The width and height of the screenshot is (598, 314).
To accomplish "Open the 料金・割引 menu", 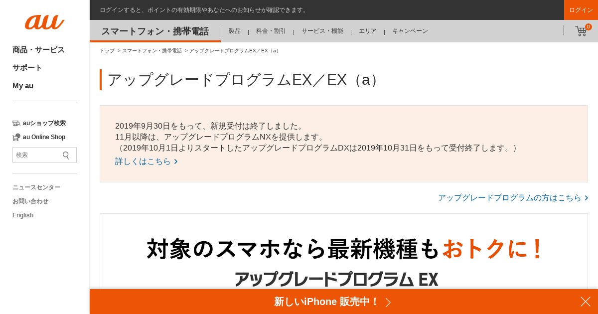I will 271,31.
